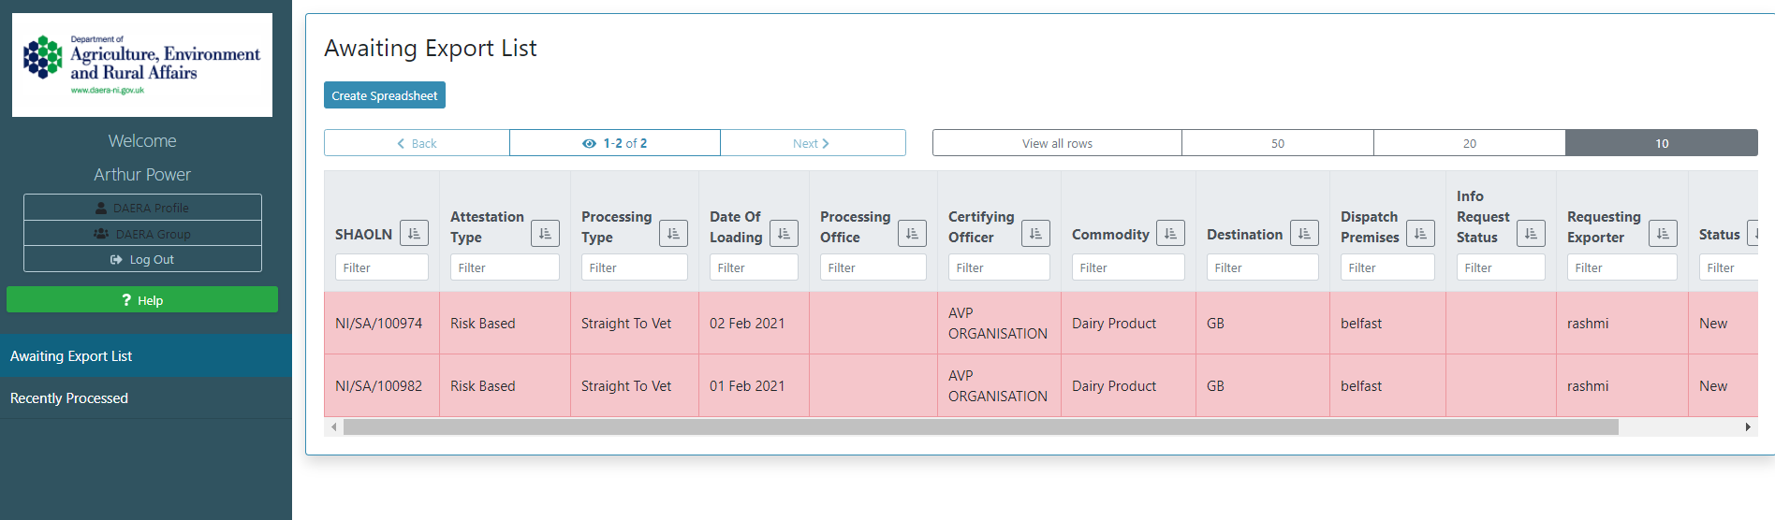Go Back to previous page of results
This screenshot has height=520, width=1775.
[417, 143]
